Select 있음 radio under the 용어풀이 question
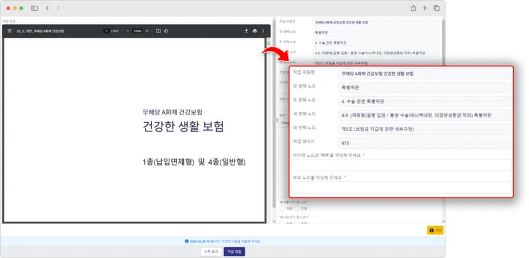This screenshot has width=529, height=258. 282,208
